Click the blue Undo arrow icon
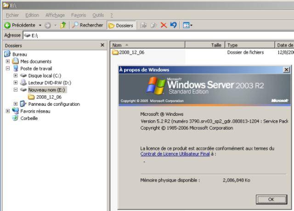 coord(174,25)
